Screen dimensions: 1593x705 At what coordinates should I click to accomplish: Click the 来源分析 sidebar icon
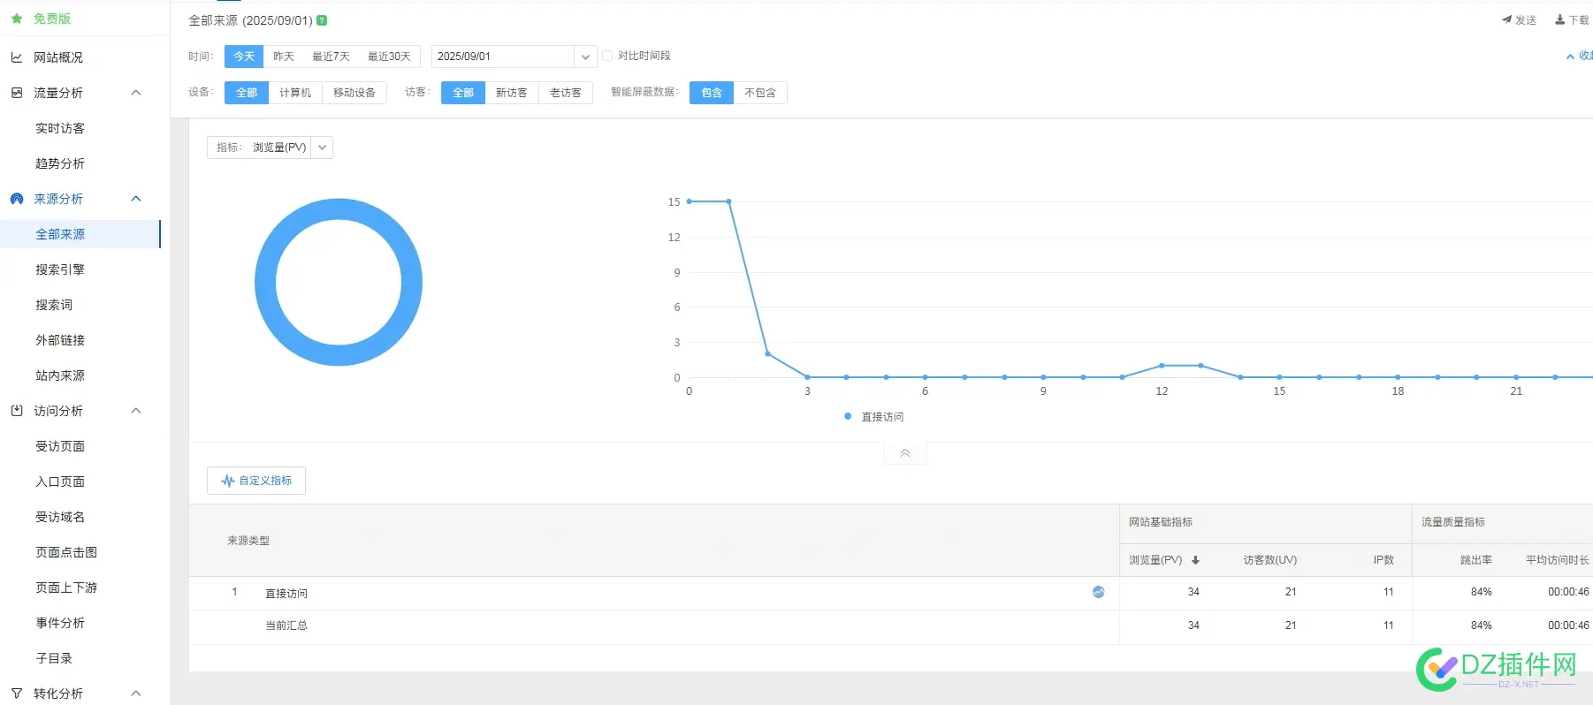(x=17, y=199)
